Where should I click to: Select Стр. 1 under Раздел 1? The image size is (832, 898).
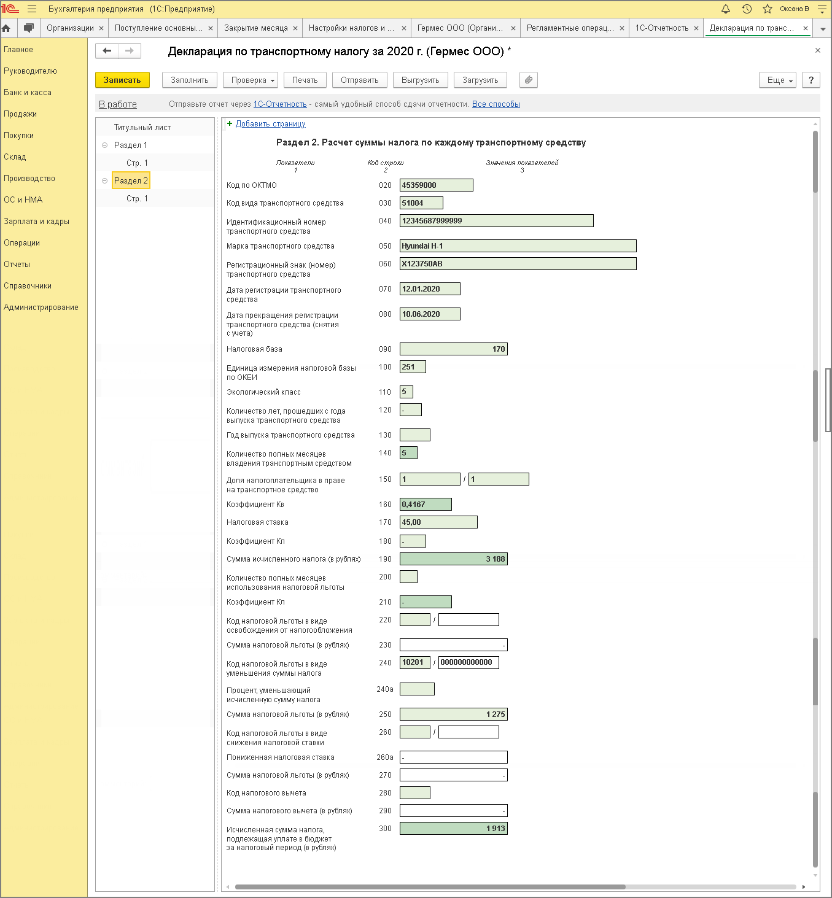[x=138, y=163]
